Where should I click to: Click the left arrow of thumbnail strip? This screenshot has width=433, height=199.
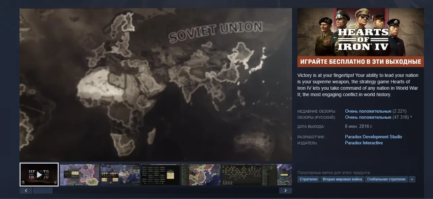coord(26,191)
